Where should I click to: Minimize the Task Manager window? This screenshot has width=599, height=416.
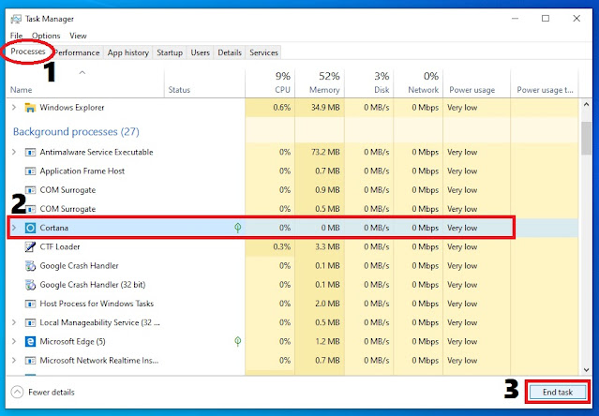pyautogui.click(x=516, y=19)
